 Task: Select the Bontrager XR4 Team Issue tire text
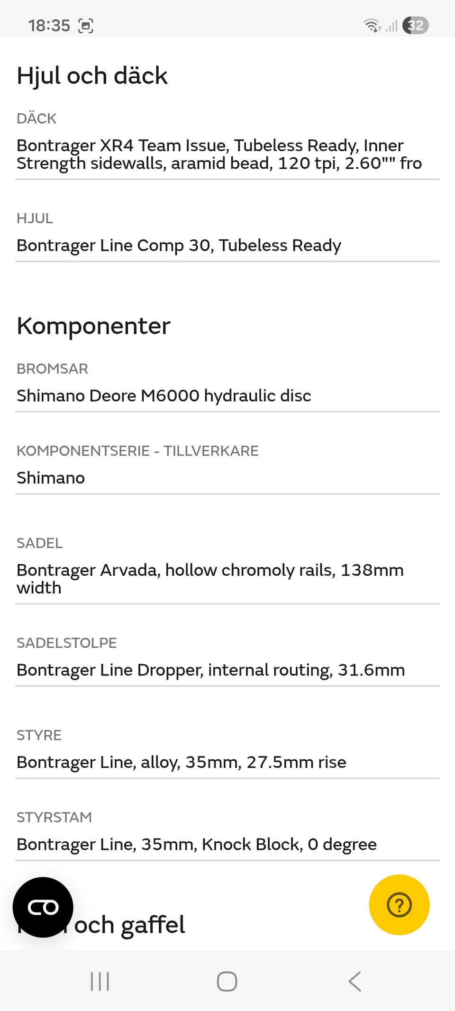219,154
